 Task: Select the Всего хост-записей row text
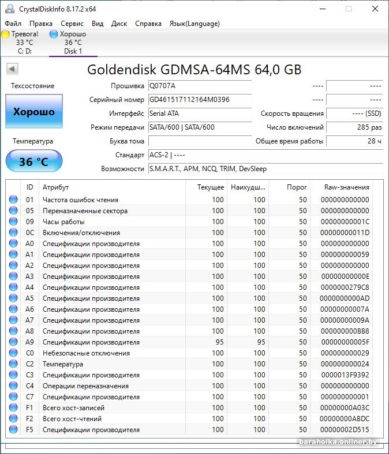[x=73, y=408]
